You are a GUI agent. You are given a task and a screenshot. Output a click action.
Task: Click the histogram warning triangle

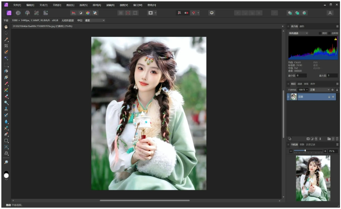(x=336, y=39)
